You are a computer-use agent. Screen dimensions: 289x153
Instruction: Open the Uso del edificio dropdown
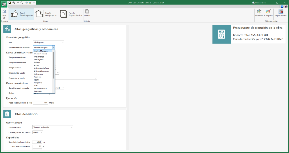coord(53,127)
